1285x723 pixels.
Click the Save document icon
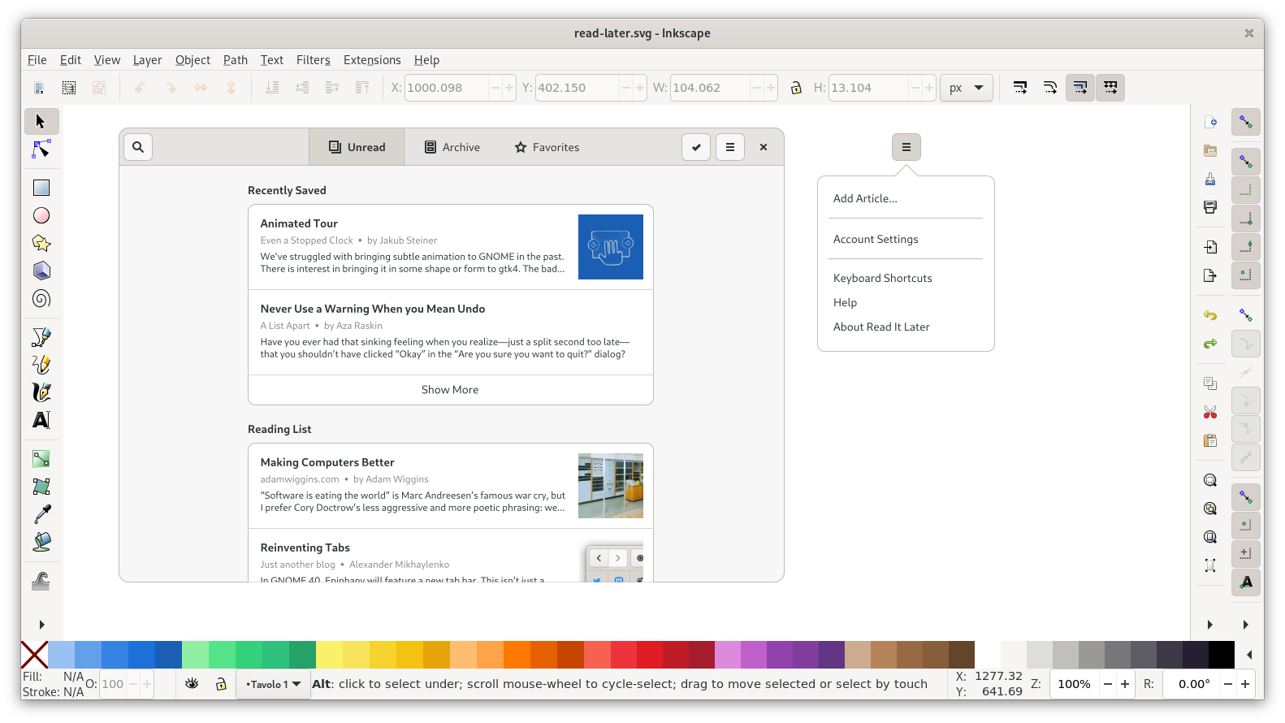[1210, 179]
